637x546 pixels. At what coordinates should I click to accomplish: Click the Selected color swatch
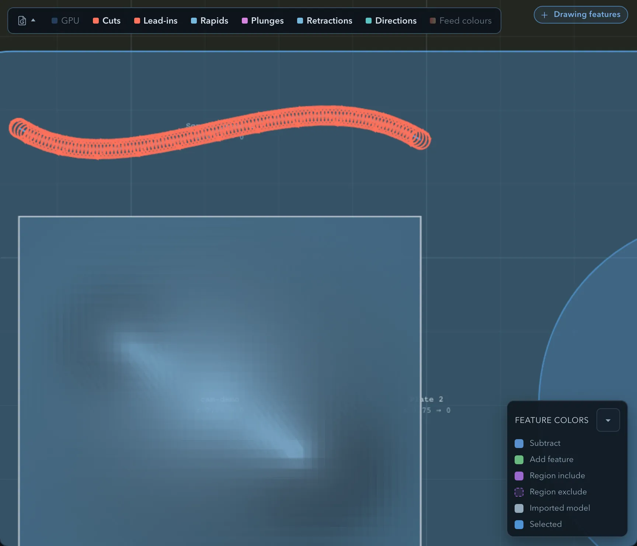pyautogui.click(x=519, y=524)
